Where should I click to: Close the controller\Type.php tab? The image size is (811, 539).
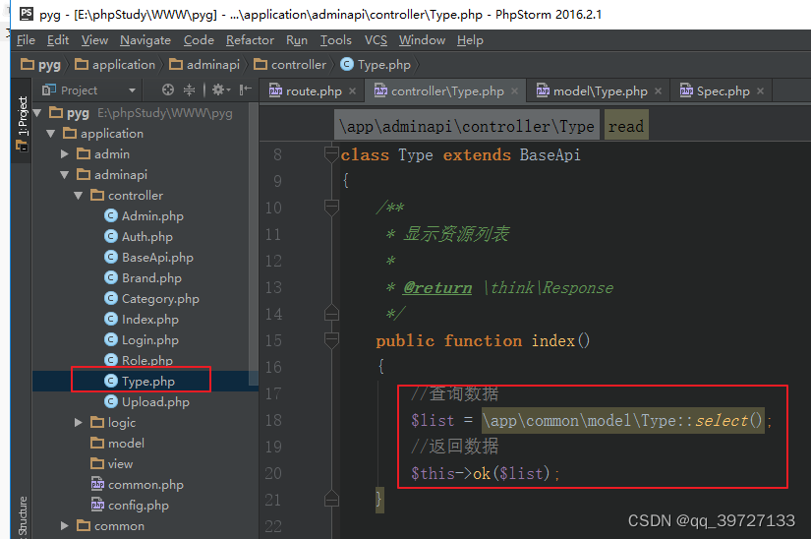click(515, 91)
